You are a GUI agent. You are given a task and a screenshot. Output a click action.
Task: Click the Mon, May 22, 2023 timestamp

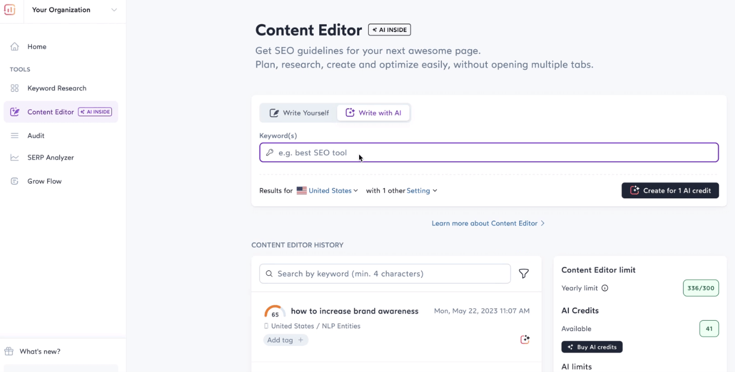(x=482, y=311)
